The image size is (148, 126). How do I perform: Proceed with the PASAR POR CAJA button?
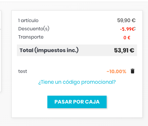pyautogui.click(x=77, y=102)
